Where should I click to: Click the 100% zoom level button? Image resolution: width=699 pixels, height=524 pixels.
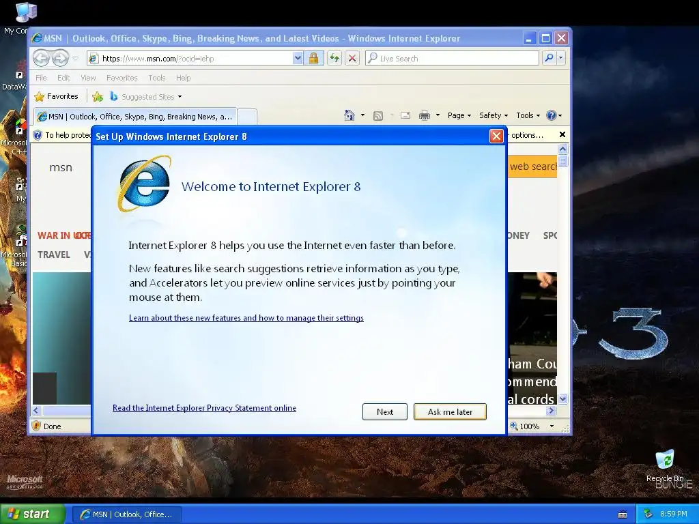click(x=525, y=426)
